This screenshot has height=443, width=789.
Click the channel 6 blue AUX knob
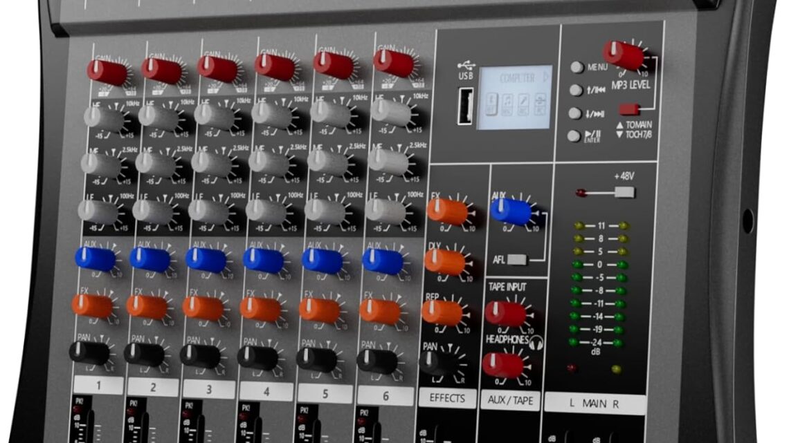pos(383,262)
